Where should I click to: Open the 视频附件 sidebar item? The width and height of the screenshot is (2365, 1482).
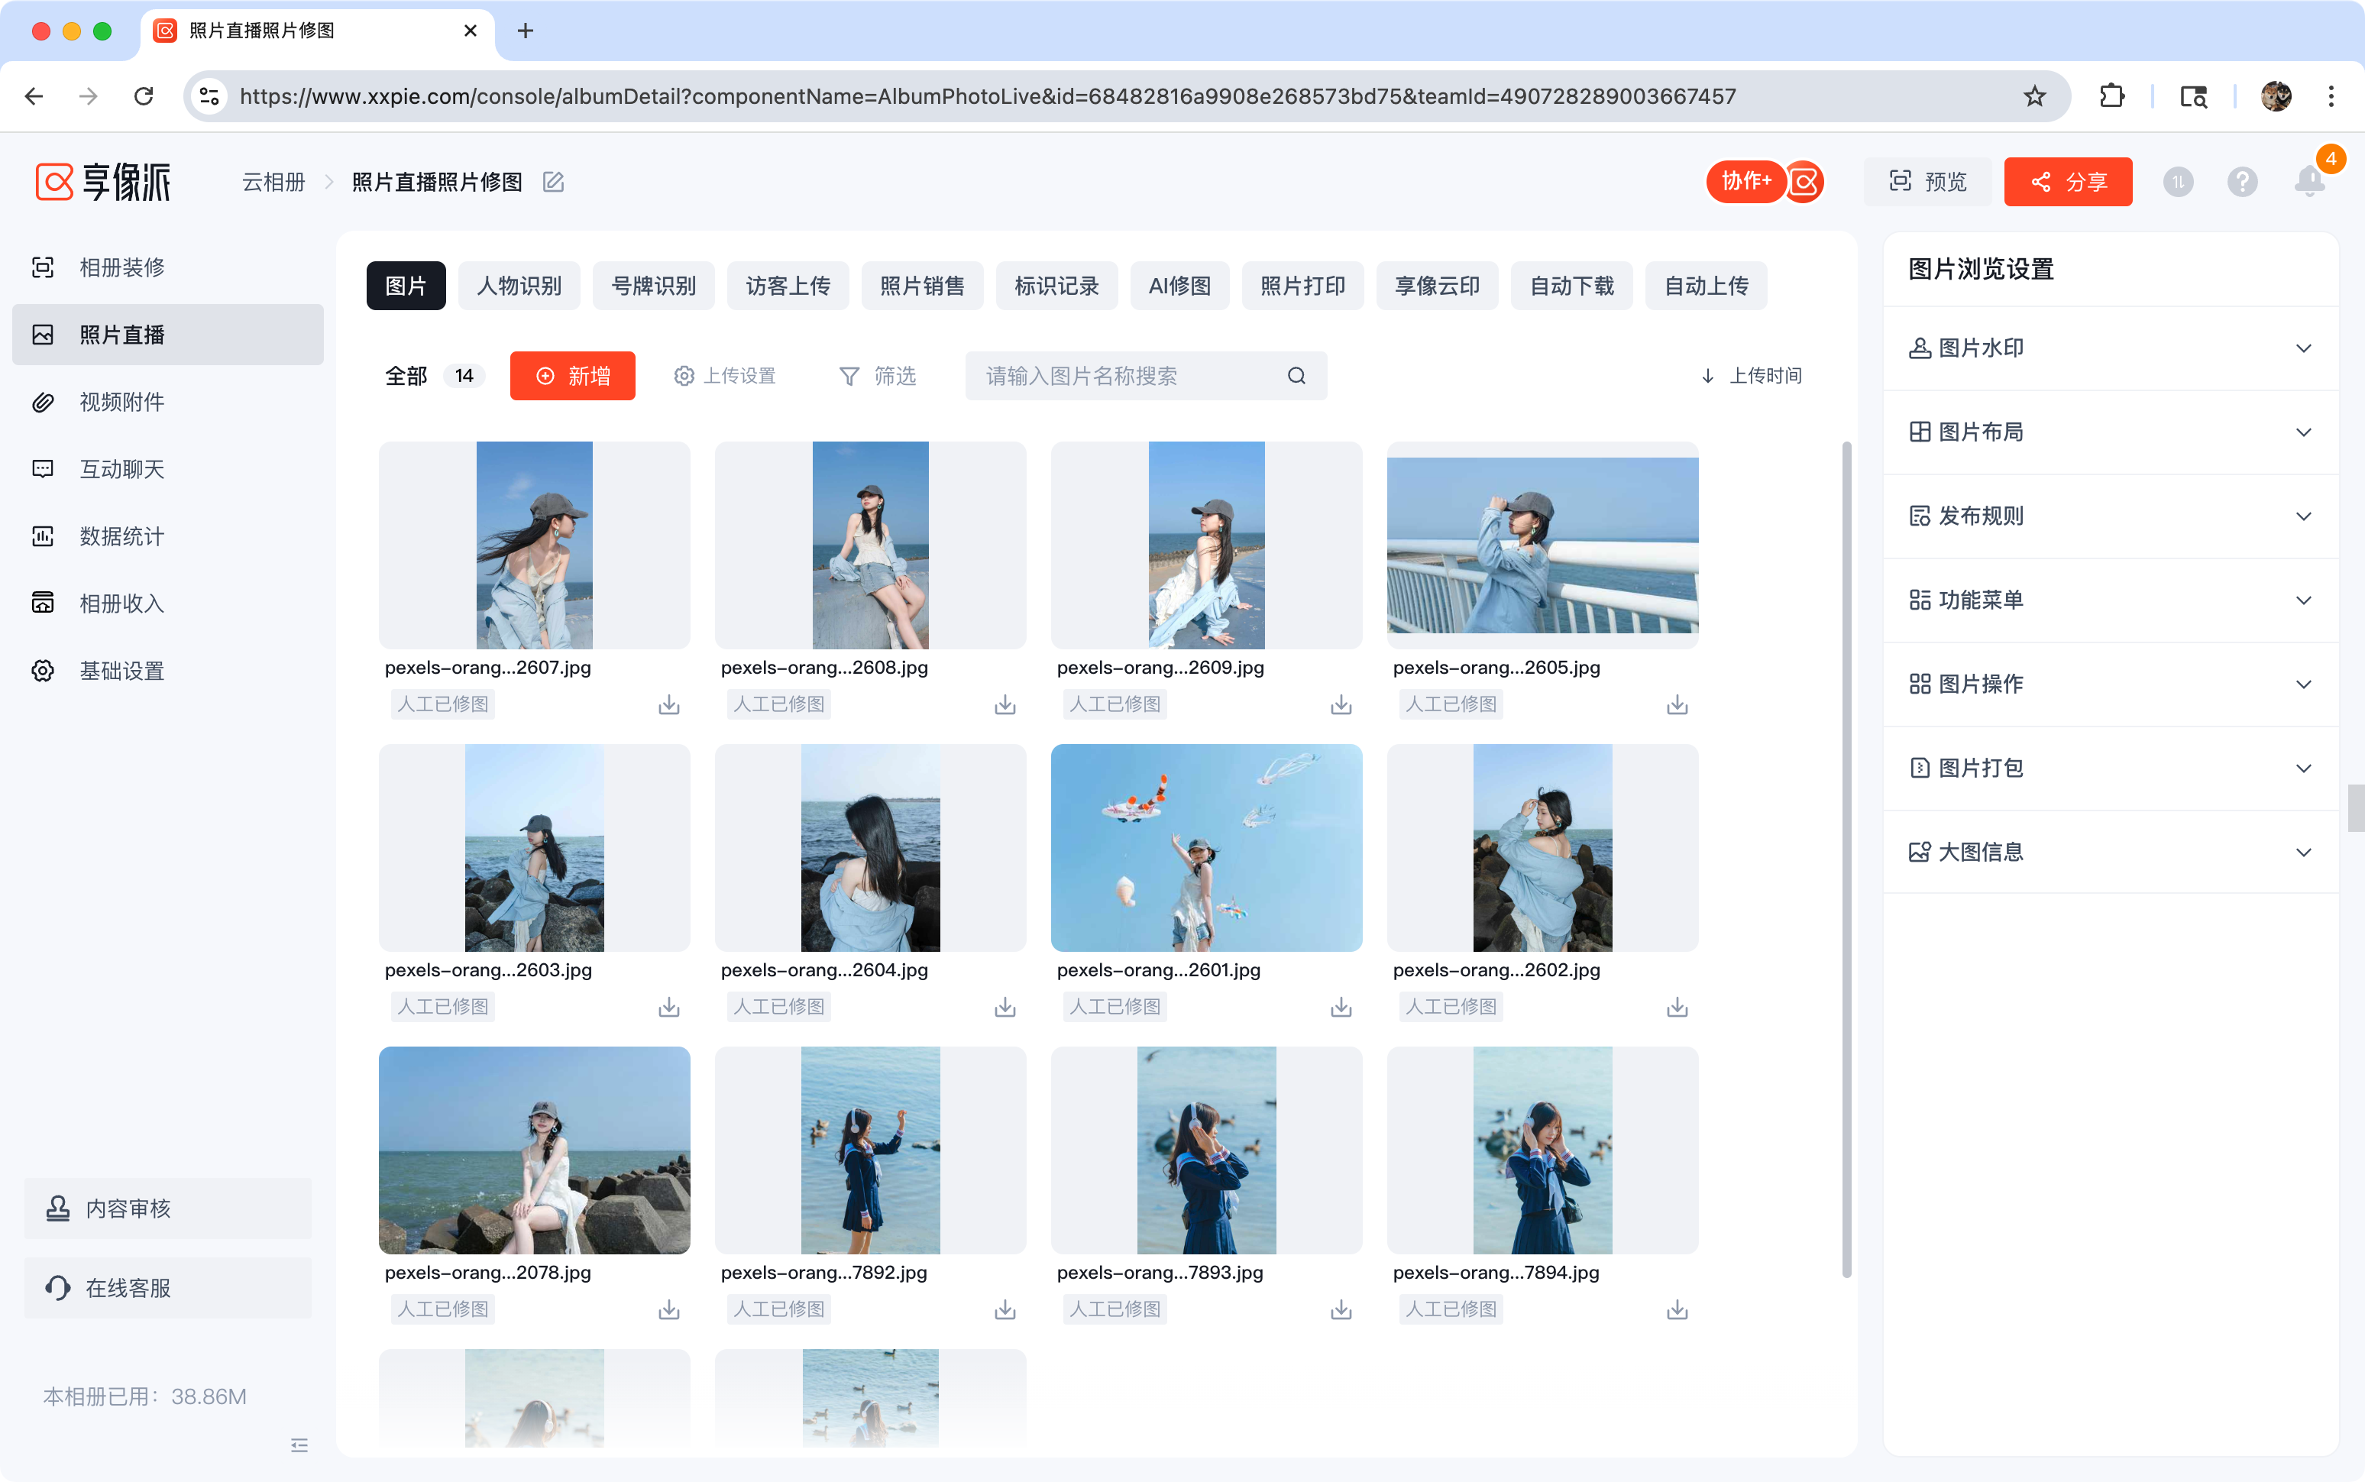coord(167,402)
